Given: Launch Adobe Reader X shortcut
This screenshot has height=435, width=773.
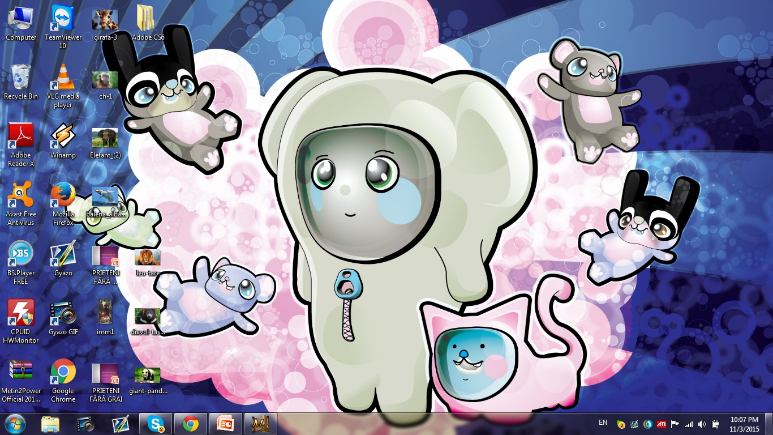Looking at the screenshot, I should 21,145.
